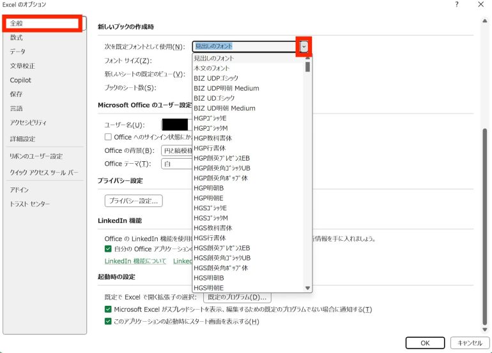Select the トラスト センター category
The image size is (492, 353).
(x=29, y=204)
